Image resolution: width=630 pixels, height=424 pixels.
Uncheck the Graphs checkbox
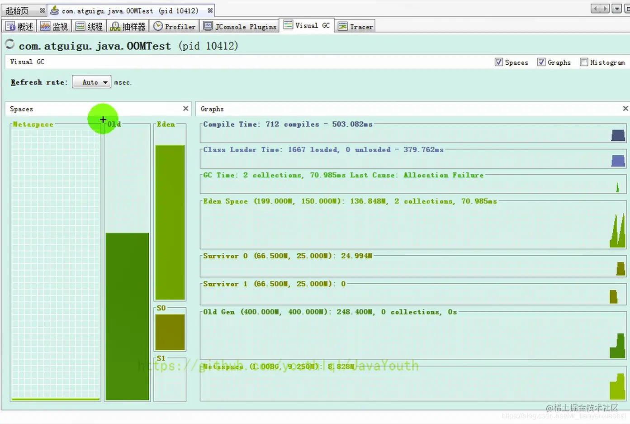pyautogui.click(x=541, y=62)
